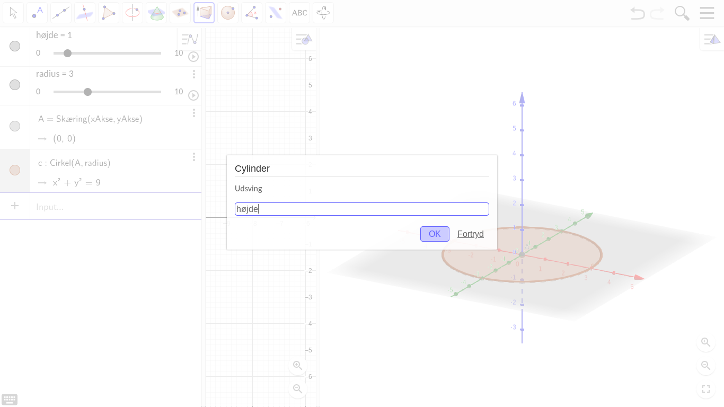Click Fortryd to cancel the Cylinder dialog
Screen dimensions: 724x407
471,234
